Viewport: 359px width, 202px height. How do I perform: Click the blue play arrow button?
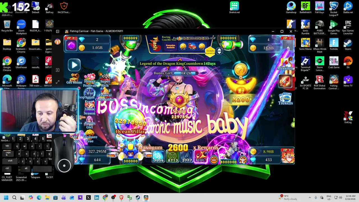click(x=74, y=65)
